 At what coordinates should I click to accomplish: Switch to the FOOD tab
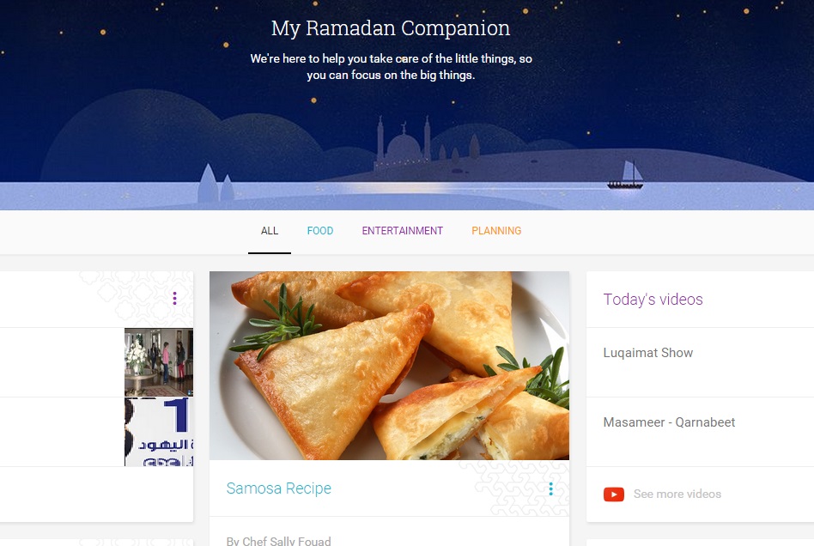pos(320,231)
